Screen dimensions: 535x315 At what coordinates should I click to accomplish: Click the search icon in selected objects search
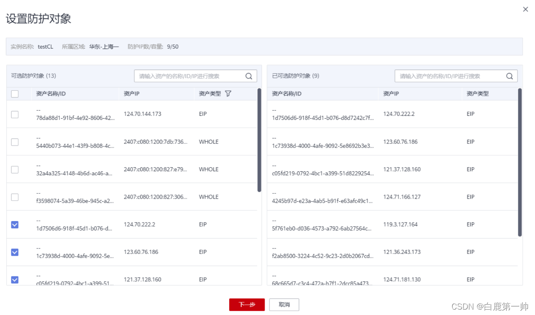coord(509,76)
